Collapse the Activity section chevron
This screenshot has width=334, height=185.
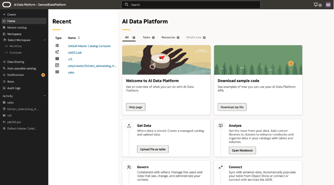click(45, 96)
